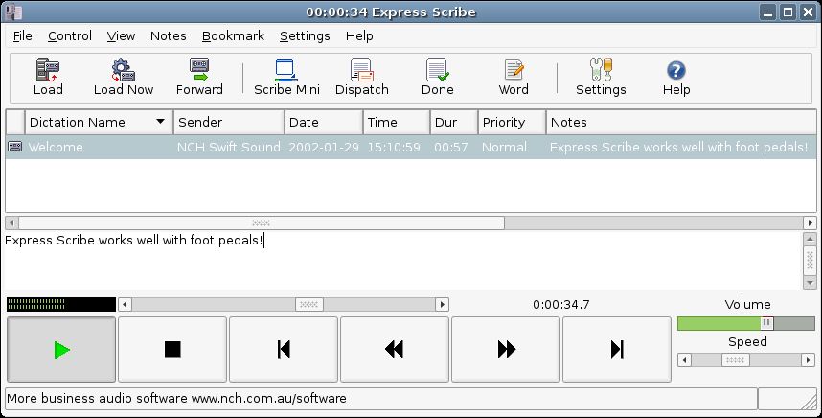Click the Normal priority cell

pos(504,147)
